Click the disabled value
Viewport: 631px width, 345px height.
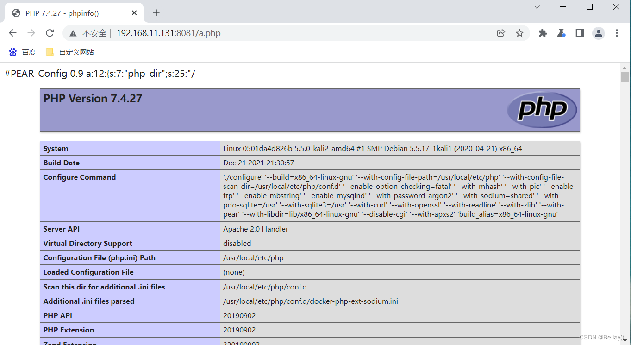click(x=237, y=244)
